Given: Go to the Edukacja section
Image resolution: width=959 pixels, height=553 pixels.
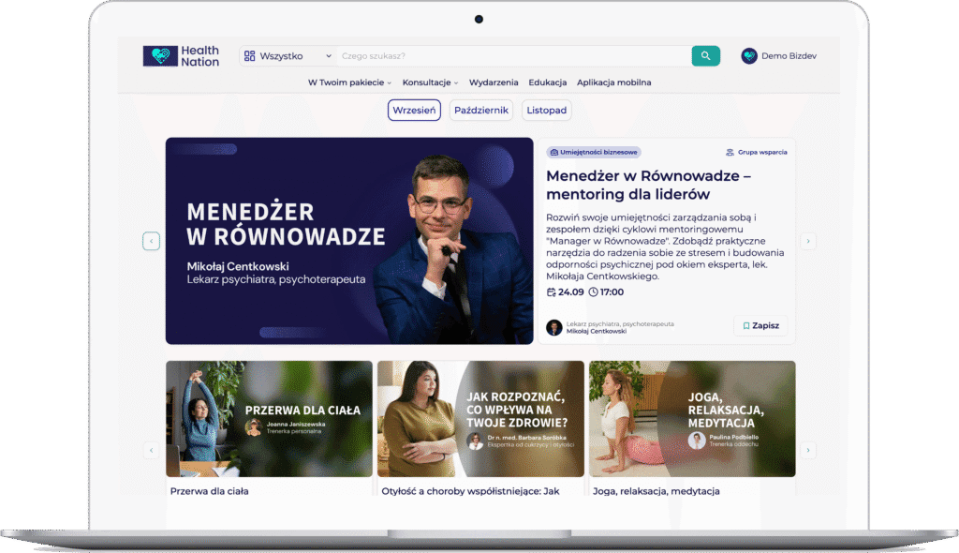Looking at the screenshot, I should (x=548, y=82).
